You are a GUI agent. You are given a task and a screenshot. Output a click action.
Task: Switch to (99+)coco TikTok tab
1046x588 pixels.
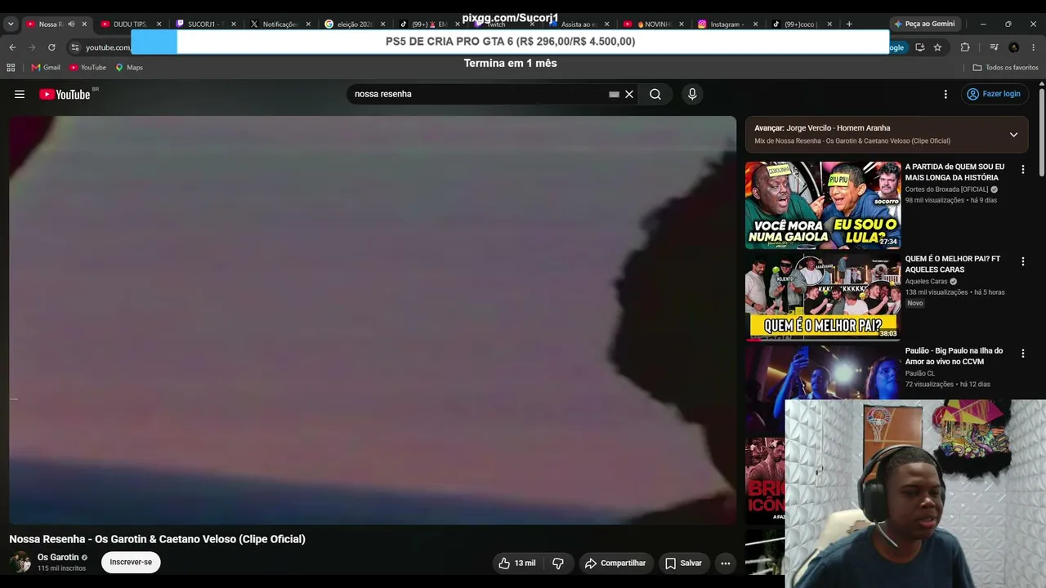click(802, 24)
